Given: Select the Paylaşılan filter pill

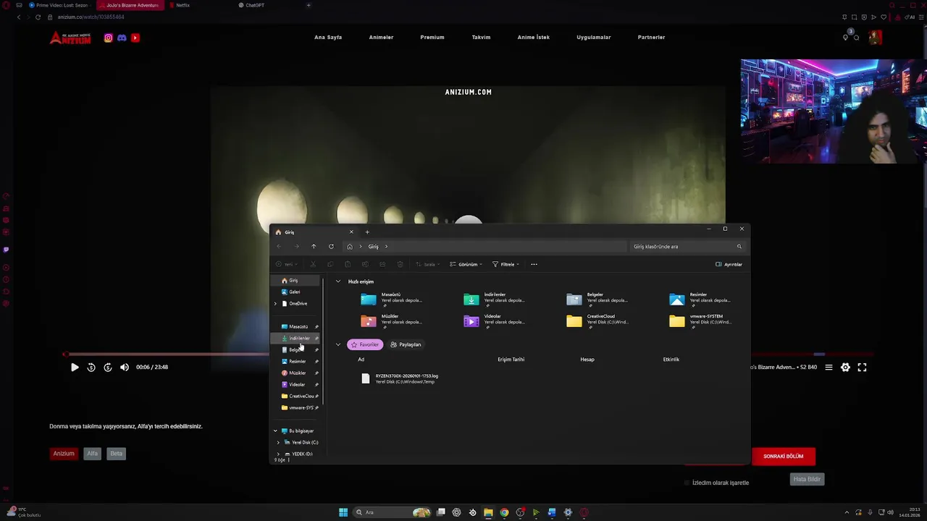Looking at the screenshot, I should pyautogui.click(x=406, y=344).
